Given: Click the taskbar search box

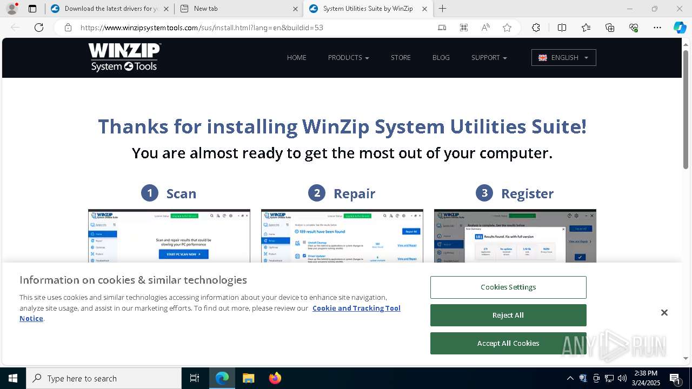Looking at the screenshot, I should pos(104,378).
